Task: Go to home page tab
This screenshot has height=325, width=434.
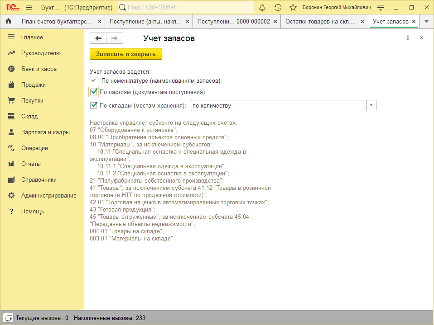Action: point(9,21)
